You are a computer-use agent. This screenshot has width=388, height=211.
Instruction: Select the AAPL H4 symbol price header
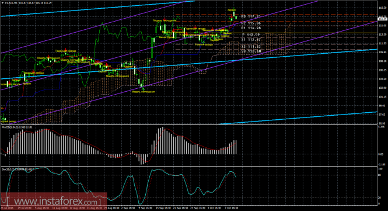pos(28,3)
